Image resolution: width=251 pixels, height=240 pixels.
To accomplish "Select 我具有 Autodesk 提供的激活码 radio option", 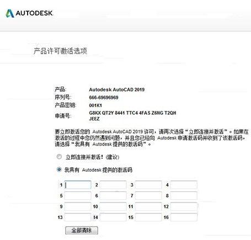I will point(59,169).
